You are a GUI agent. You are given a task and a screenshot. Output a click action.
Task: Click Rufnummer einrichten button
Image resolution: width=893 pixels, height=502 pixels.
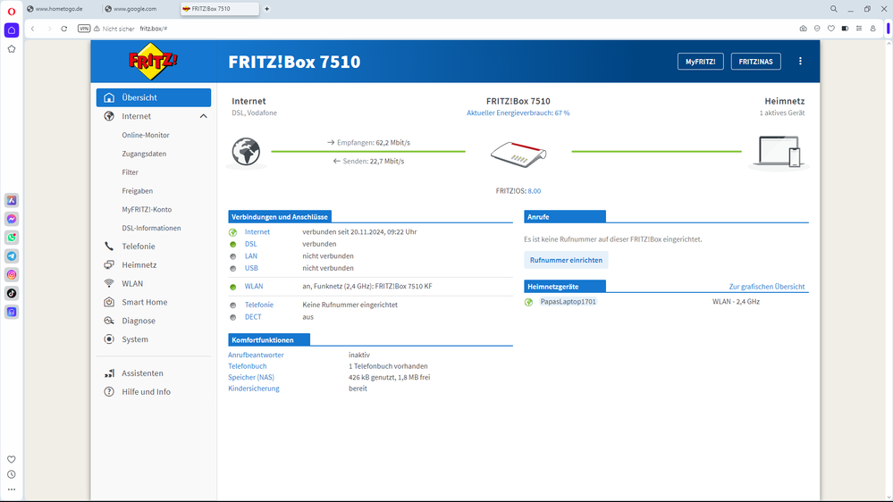coord(566,260)
